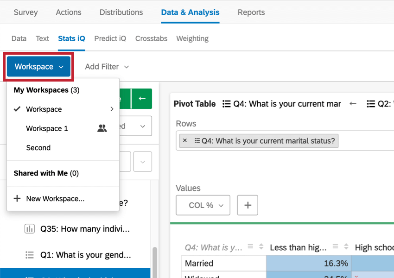
Task: Click the categorical list icon next to Q1
Action: (30, 255)
